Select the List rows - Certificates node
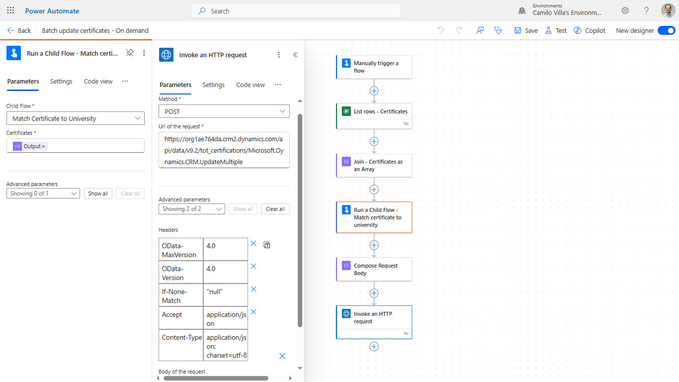This screenshot has height=382, width=679. pyautogui.click(x=374, y=116)
